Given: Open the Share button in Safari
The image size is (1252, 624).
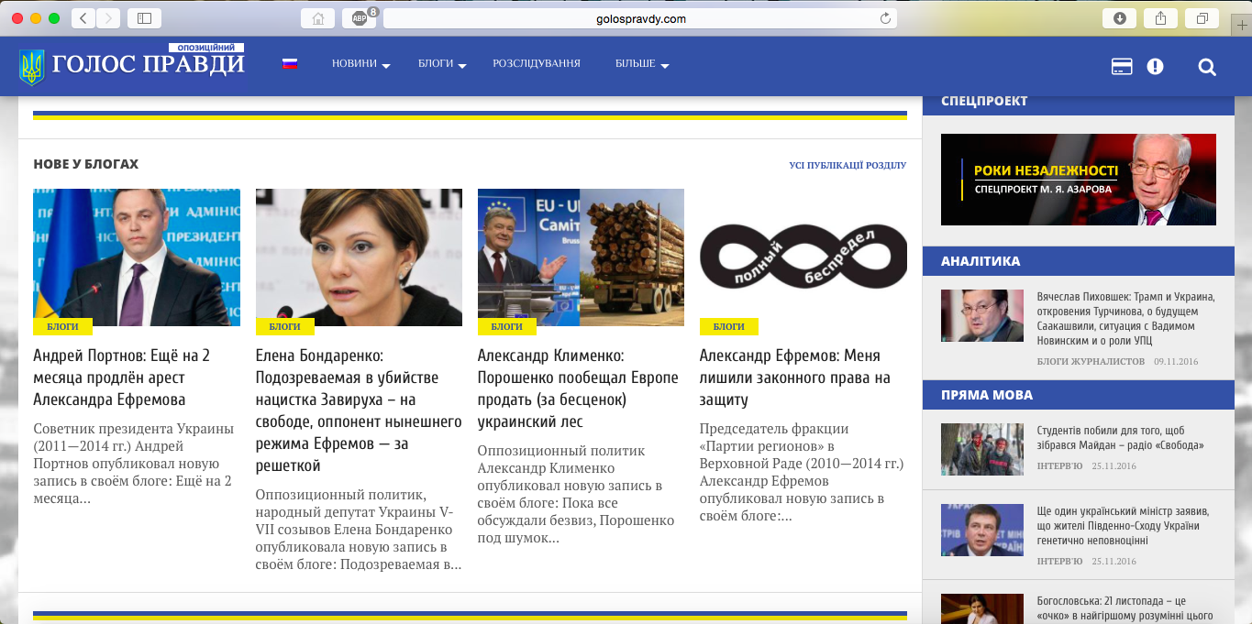Looking at the screenshot, I should coord(1161,18).
